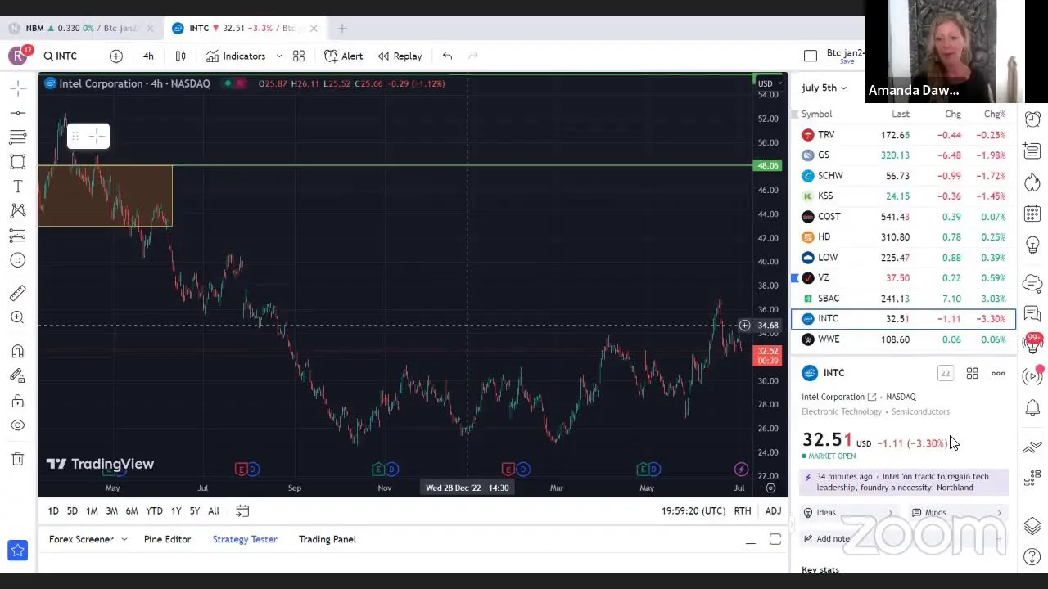Expand the Forex Screener dropdown arrow
This screenshot has height=589, width=1048.
(124, 540)
